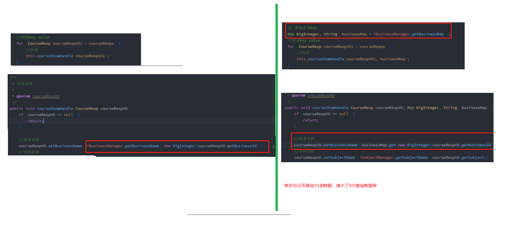
Task: Click 'businessMap.get' method call
Action: 379,145
